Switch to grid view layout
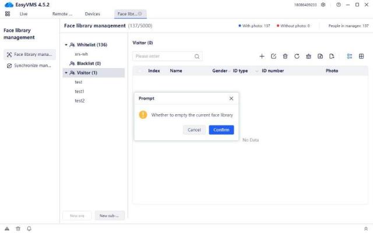373x233 pixels. tap(361, 57)
